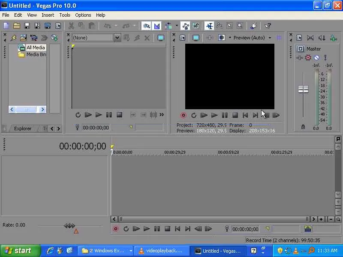Viewport: 343px width, 257px height.
Task: Select the Selection Edit tool
Action: click(x=229, y=26)
